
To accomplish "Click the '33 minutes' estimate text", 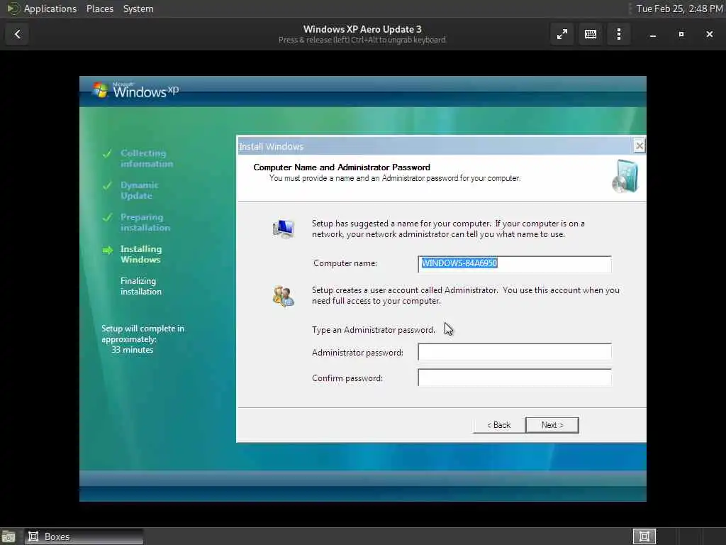I will [x=133, y=350].
